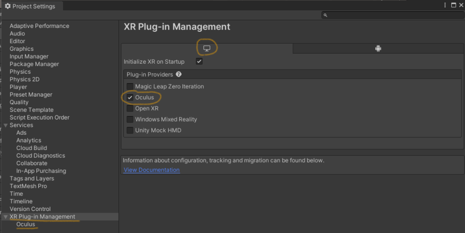Select the Quality settings category
The image size is (465, 233).
tap(19, 102)
